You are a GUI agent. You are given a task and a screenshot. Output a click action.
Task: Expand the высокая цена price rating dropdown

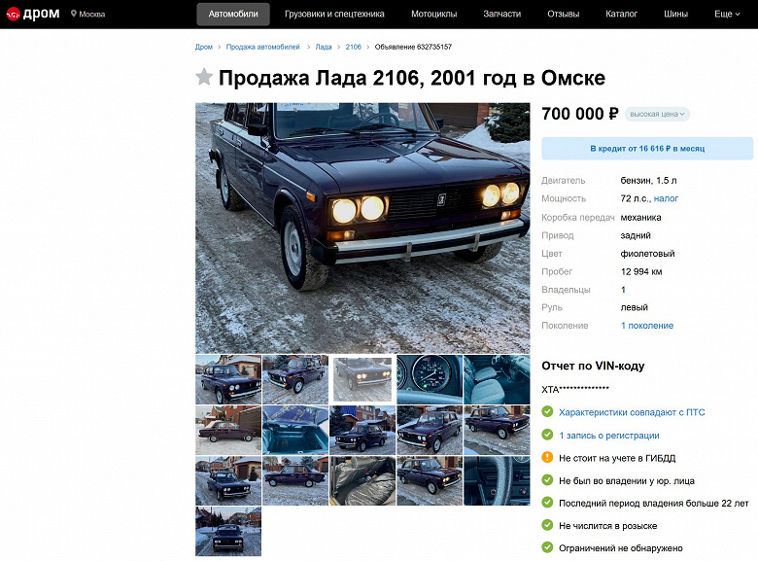[657, 114]
